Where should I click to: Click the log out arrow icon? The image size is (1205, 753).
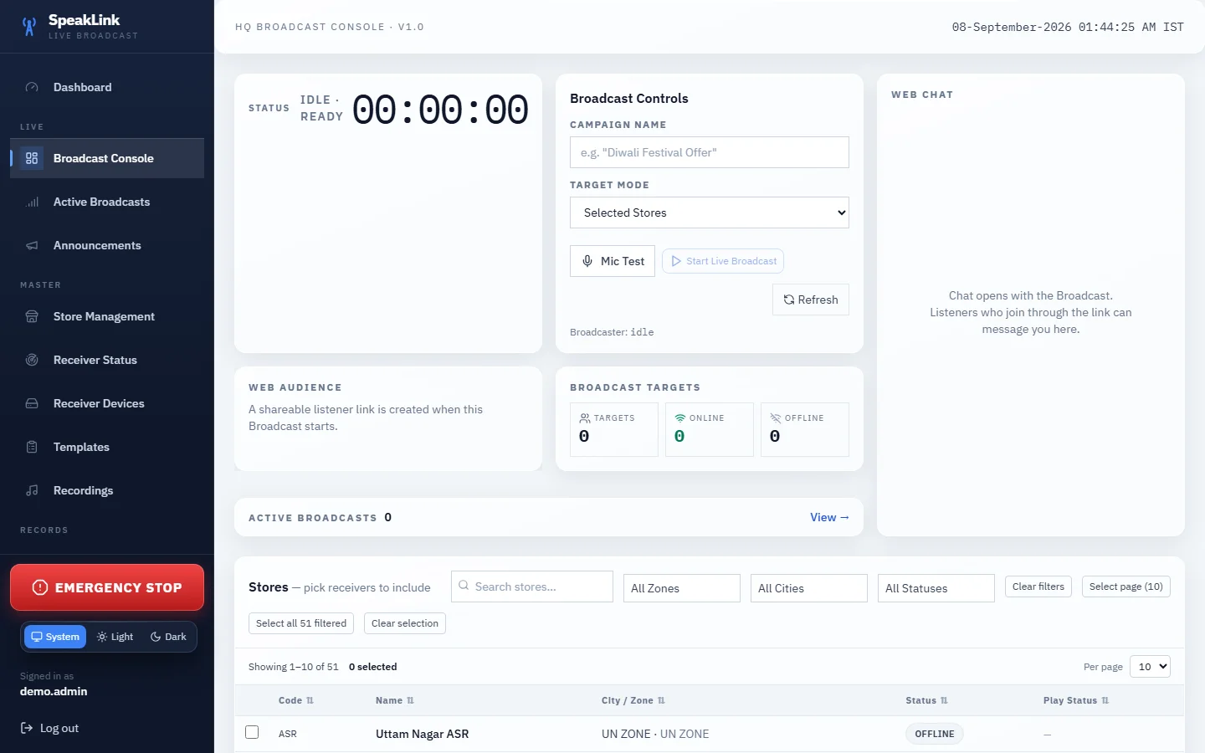(x=27, y=728)
